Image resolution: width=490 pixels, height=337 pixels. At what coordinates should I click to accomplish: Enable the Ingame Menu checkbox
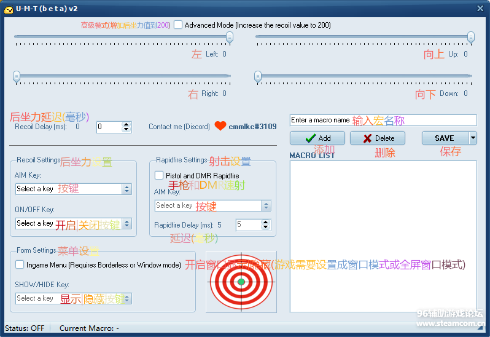20,265
